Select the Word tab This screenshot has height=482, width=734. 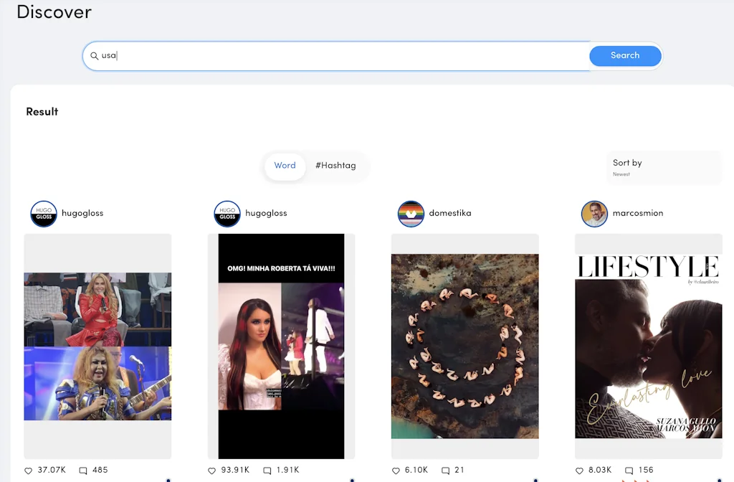click(285, 165)
